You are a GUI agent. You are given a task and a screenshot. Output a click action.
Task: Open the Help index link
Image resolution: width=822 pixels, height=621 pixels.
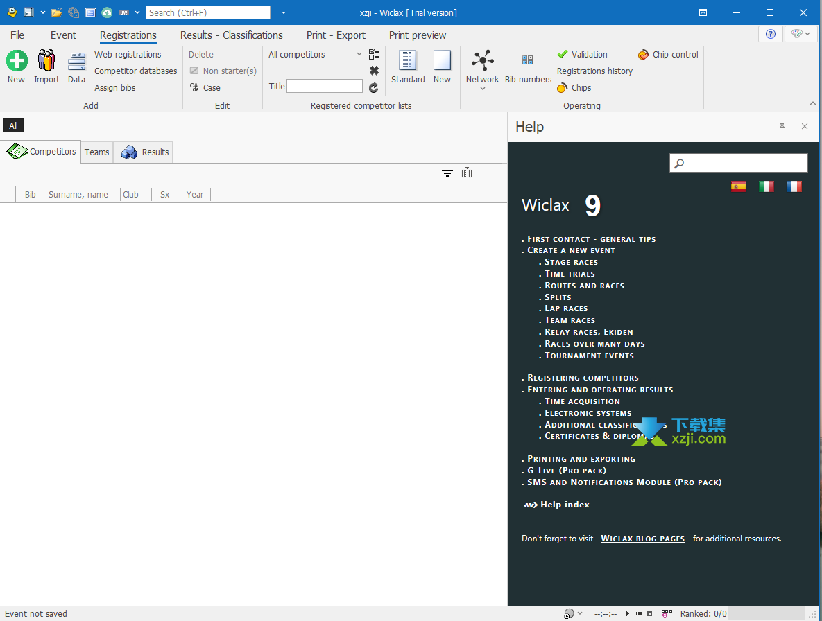(565, 505)
